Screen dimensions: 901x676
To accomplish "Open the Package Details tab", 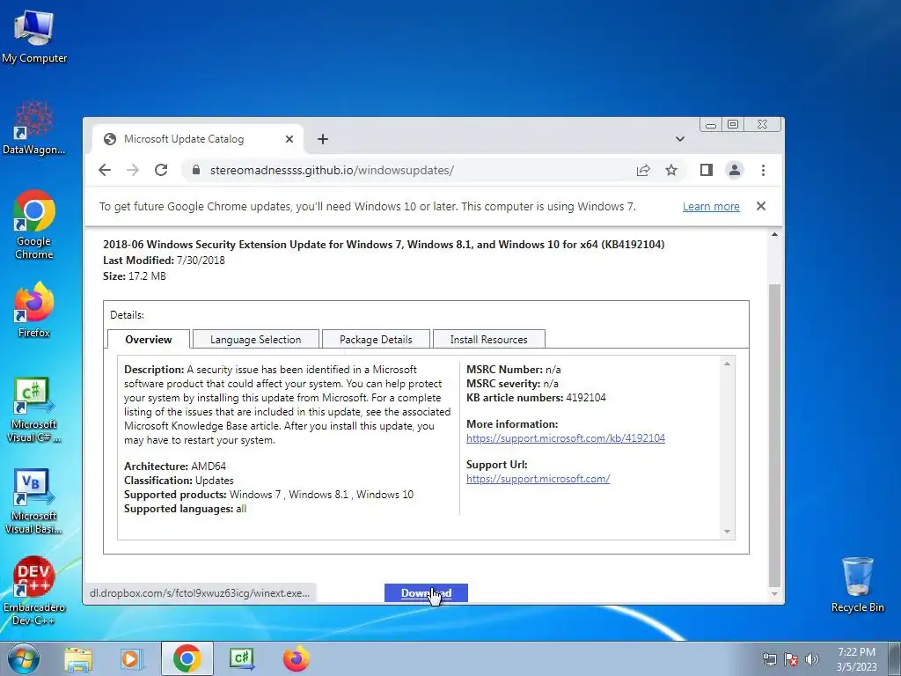I will click(x=376, y=339).
